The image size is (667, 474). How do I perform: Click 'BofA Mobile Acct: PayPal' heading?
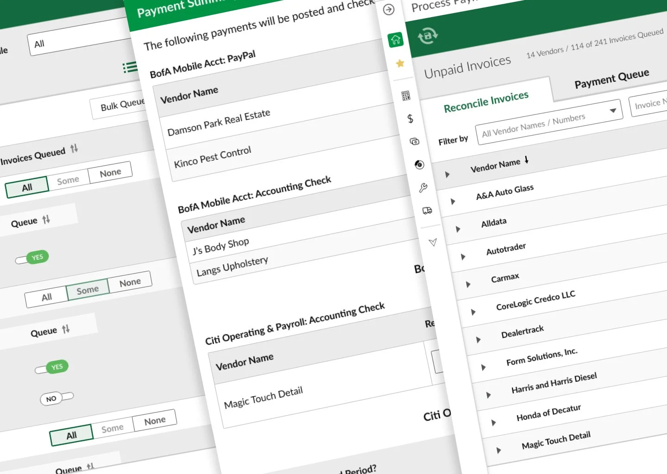point(202,64)
